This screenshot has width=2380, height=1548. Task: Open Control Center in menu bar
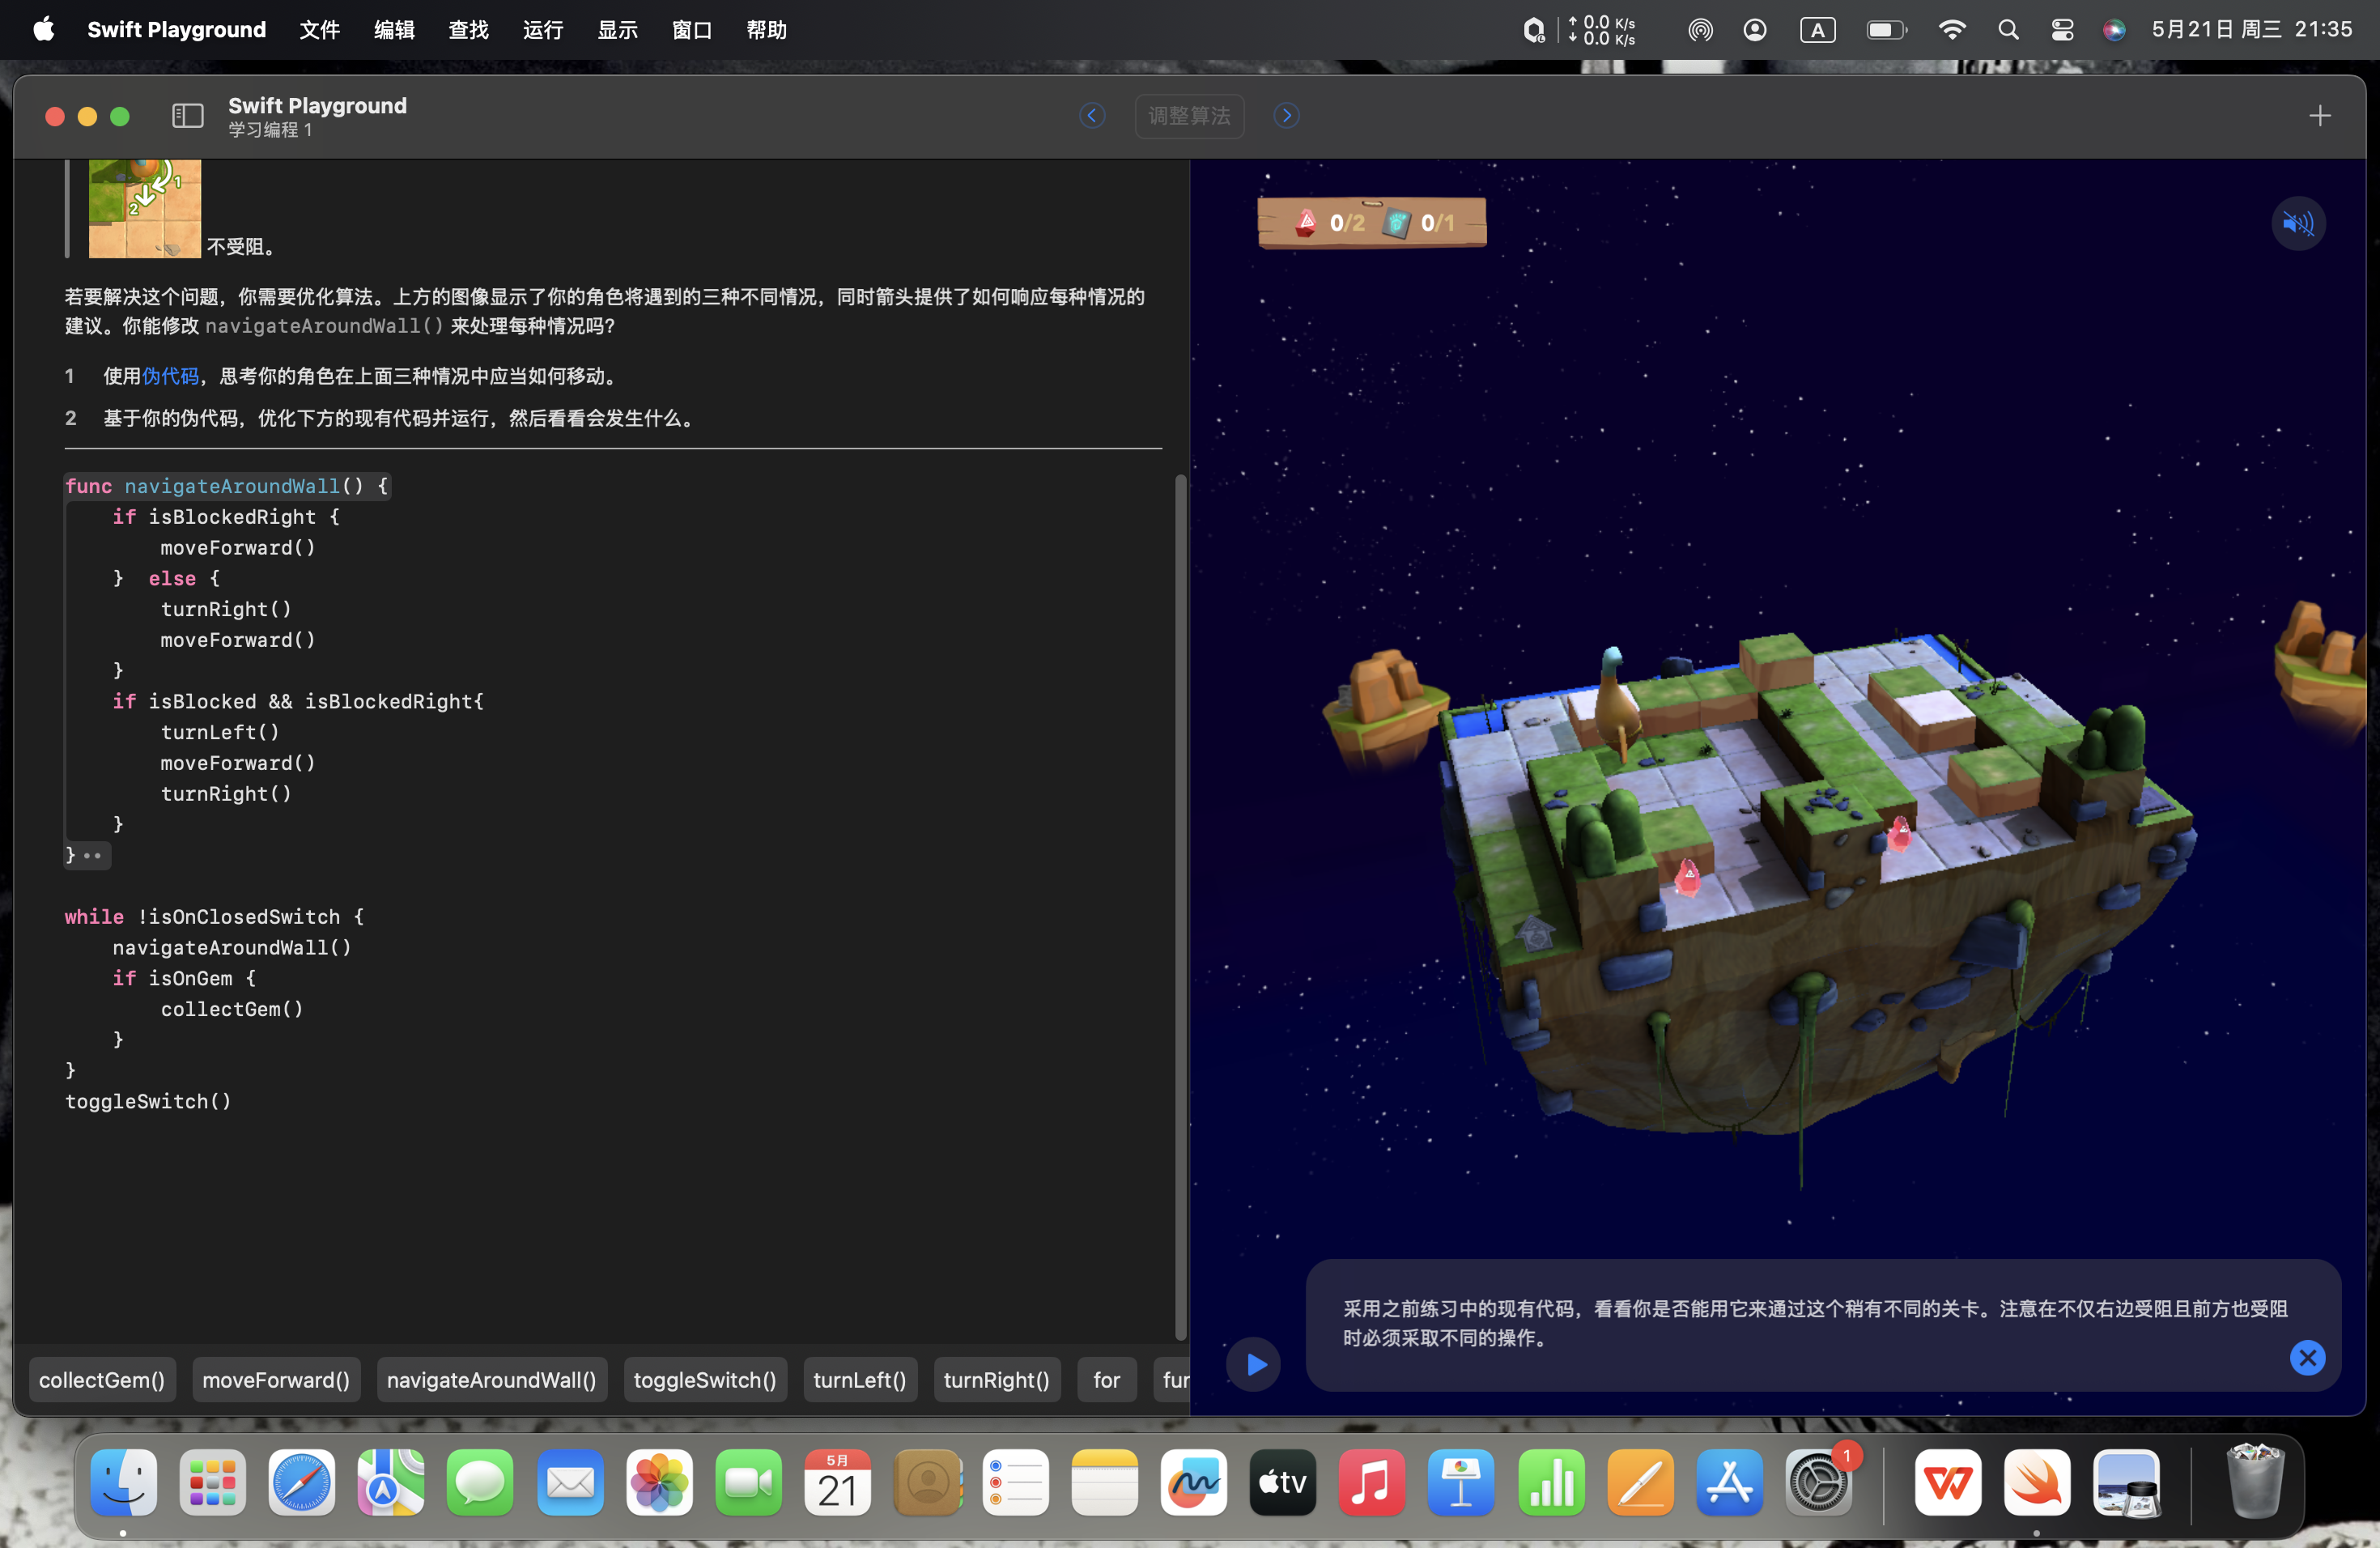pyautogui.click(x=2062, y=30)
